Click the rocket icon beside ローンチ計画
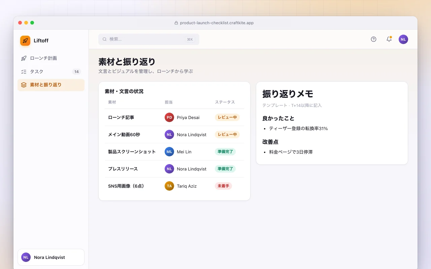Screen dimensions: 431x269 [24, 58]
